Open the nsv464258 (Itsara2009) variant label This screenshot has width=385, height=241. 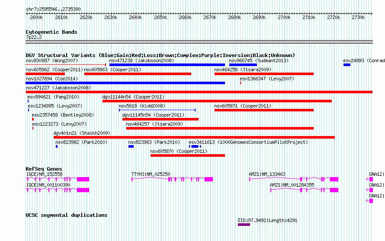(x=243, y=70)
